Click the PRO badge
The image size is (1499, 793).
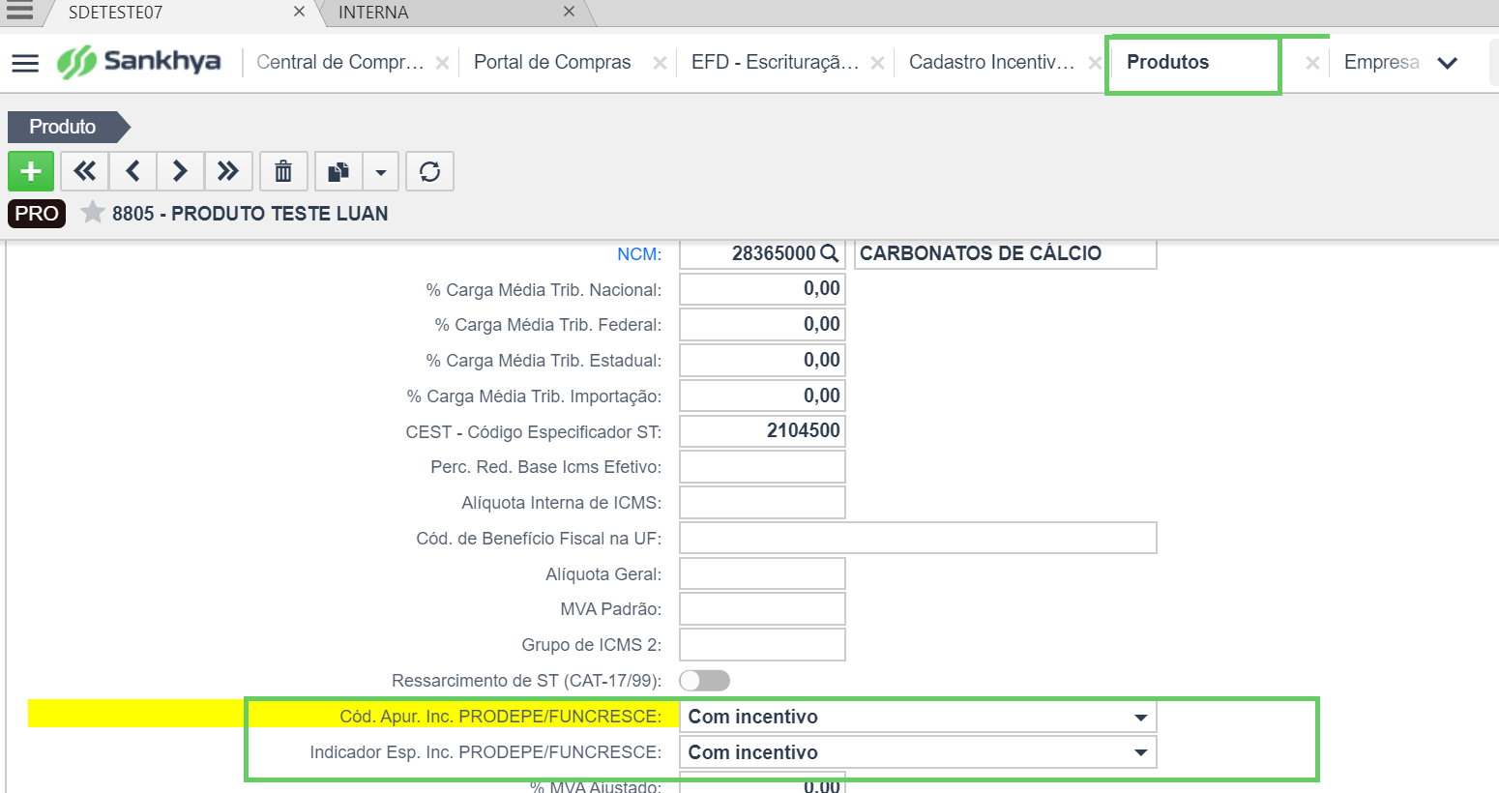click(x=37, y=213)
